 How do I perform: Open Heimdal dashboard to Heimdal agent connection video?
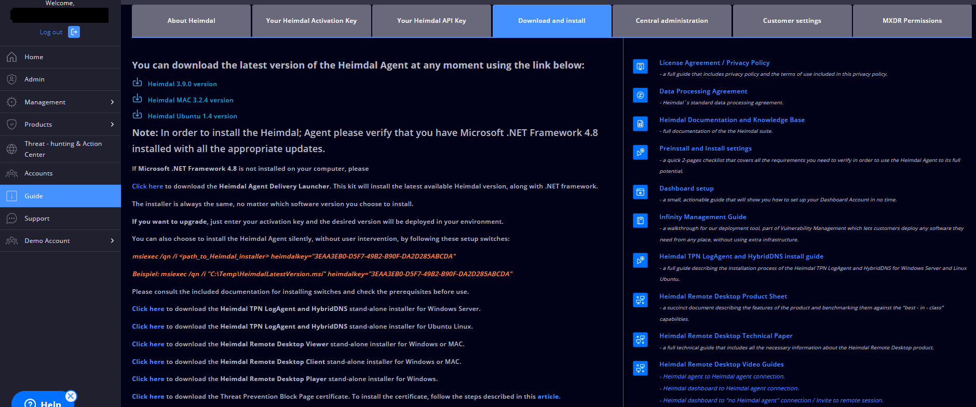point(731,388)
